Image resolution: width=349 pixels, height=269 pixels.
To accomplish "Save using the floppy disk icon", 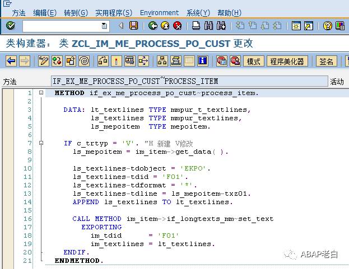I will pos(133,26).
